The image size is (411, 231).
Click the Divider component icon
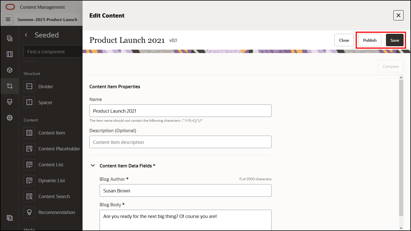tap(29, 87)
